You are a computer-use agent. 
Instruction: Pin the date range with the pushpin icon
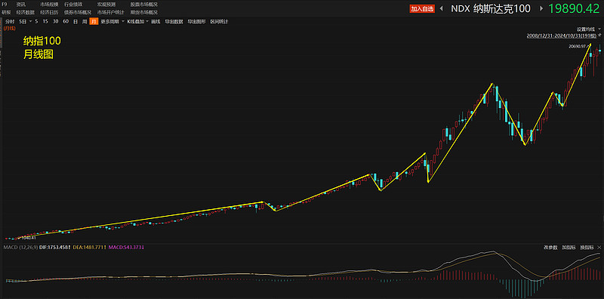point(599,35)
